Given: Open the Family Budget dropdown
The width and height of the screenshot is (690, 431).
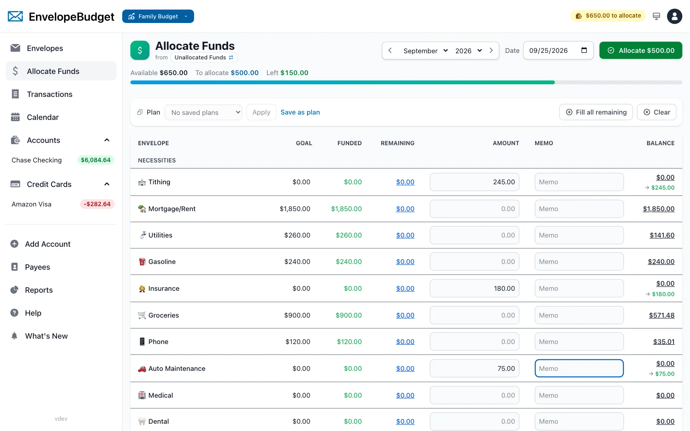Looking at the screenshot, I should (158, 16).
